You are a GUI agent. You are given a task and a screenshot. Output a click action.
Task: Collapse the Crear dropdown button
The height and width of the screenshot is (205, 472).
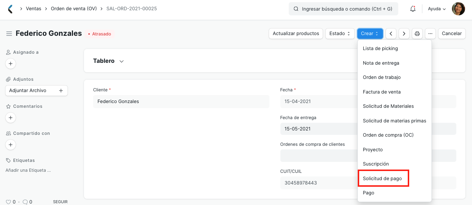click(370, 34)
